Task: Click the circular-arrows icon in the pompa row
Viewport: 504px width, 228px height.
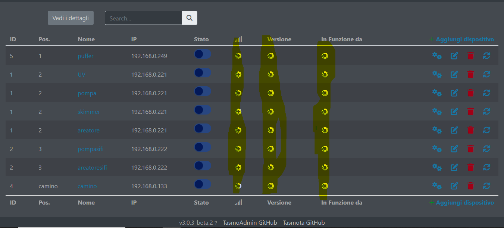Action: click(486, 93)
